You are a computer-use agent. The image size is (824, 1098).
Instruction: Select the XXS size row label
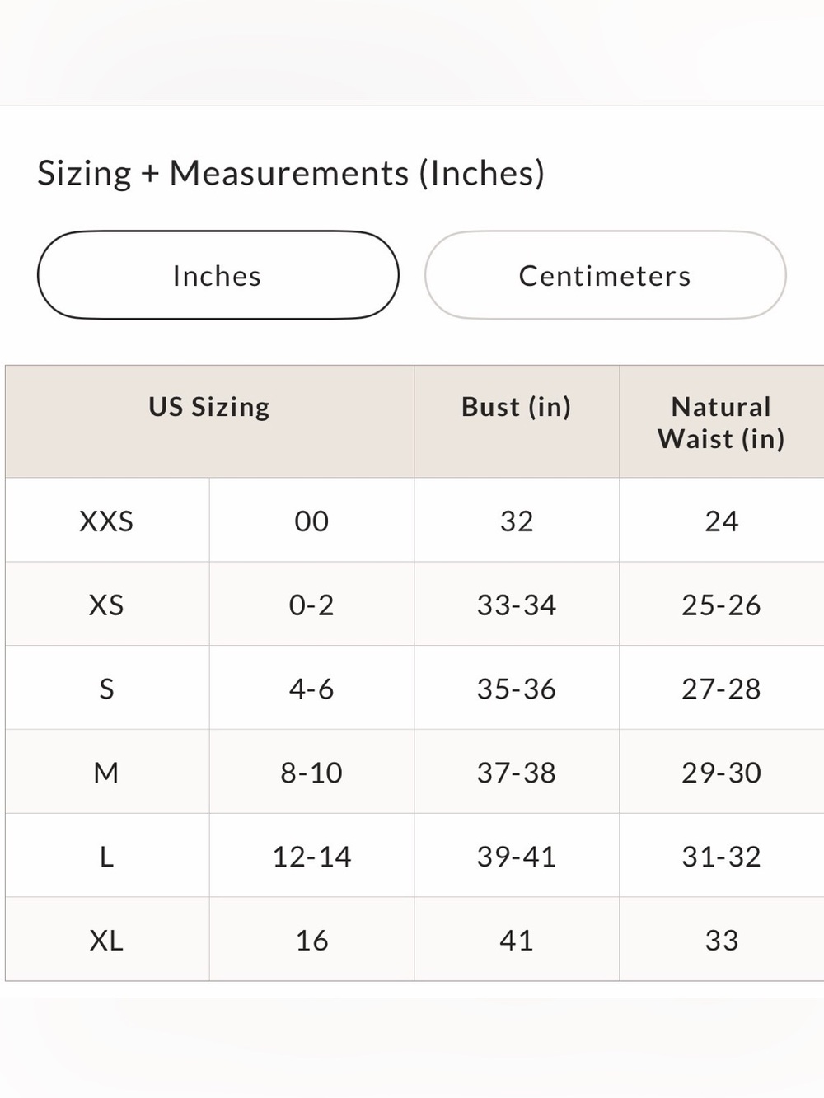click(107, 521)
